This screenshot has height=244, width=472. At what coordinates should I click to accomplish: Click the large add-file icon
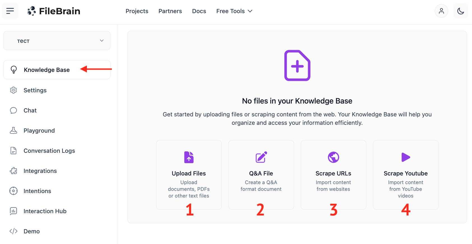(297, 66)
